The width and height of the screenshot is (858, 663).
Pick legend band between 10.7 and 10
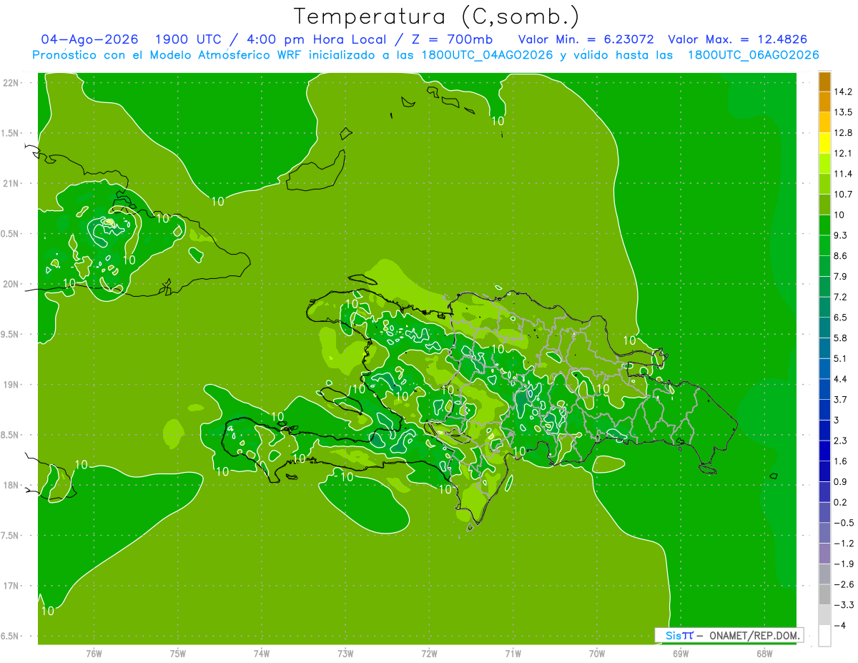pos(824,205)
